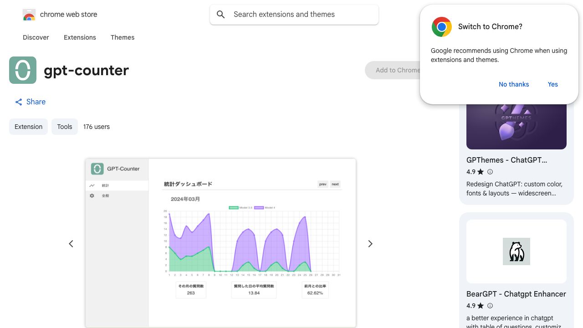This screenshot has height=328, width=583.
Task: Open the Extensions tab
Action: (x=80, y=37)
